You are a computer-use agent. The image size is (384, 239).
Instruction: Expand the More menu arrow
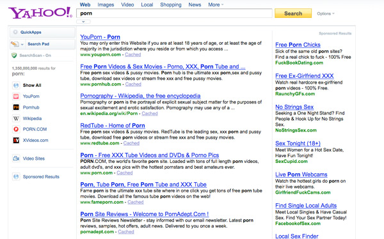222,4
